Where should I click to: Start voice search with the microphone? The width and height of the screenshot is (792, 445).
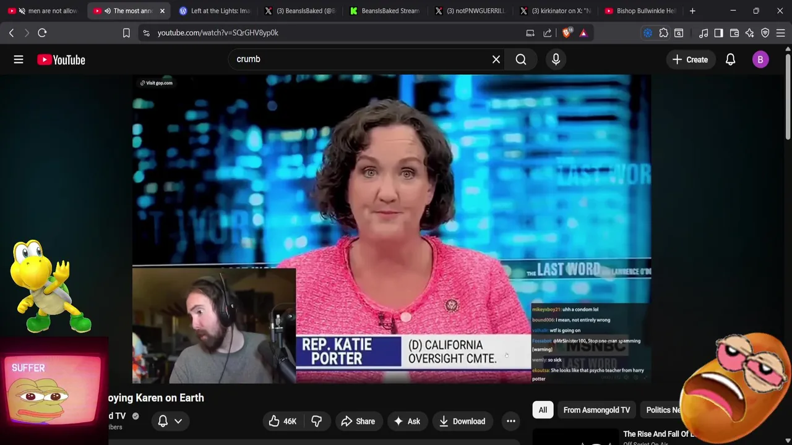(x=556, y=59)
